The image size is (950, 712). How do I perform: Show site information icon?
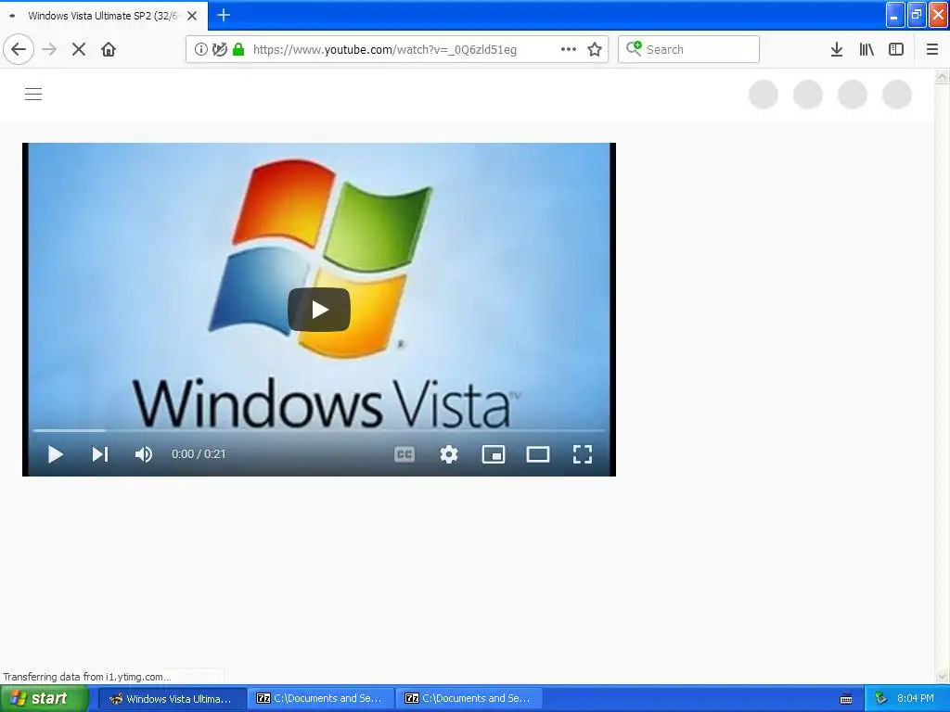(x=201, y=49)
